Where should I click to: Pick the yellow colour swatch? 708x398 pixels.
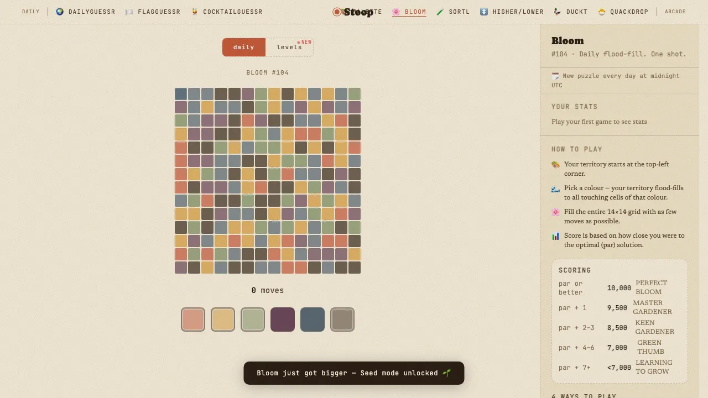click(223, 320)
